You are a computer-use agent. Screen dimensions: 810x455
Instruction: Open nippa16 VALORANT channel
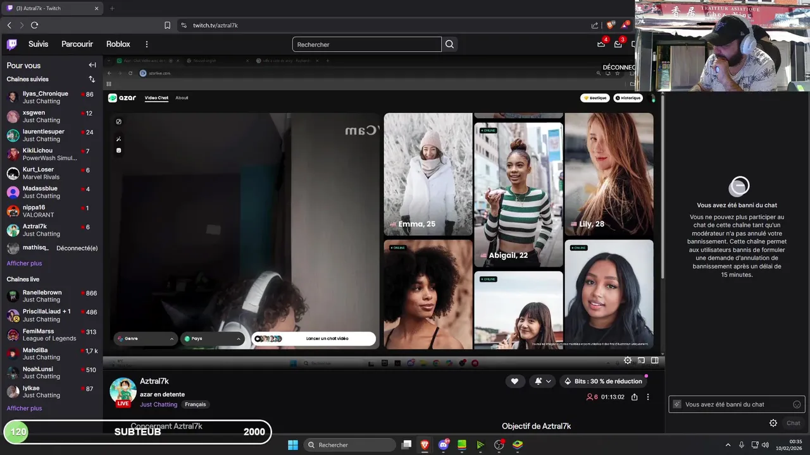click(x=51, y=211)
